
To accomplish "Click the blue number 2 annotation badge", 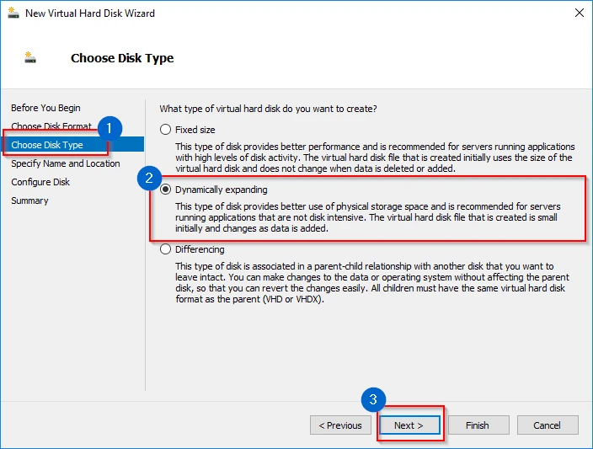I will 149,178.
